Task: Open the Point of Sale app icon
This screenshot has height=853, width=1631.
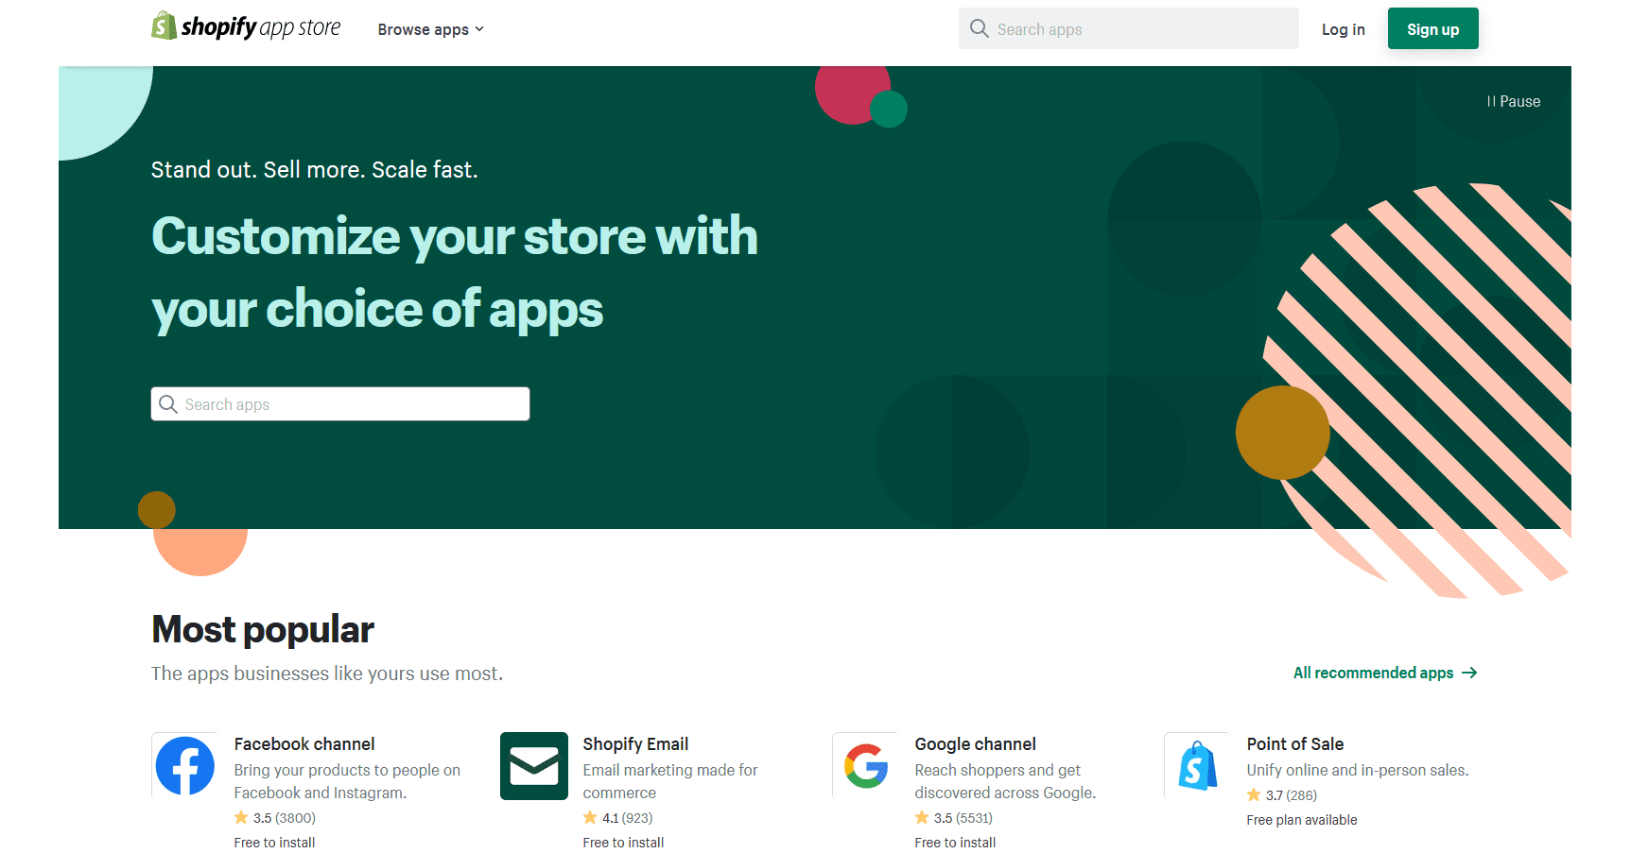Action: pos(1197,766)
